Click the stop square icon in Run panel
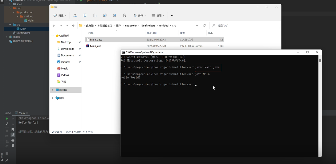336x164 pixels. [7, 131]
